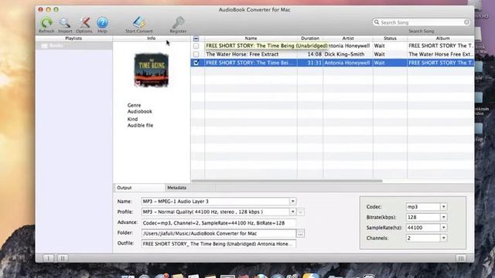495x278 pixels.
Task: Click the Refresh toolbar icon
Action: pos(46,22)
